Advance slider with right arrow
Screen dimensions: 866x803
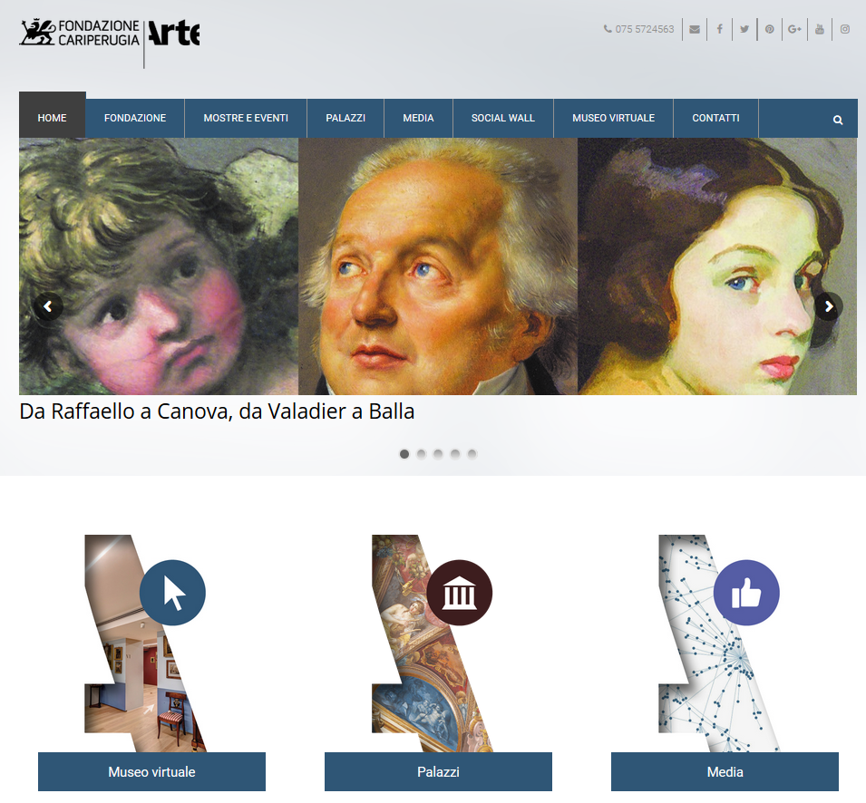pos(829,306)
